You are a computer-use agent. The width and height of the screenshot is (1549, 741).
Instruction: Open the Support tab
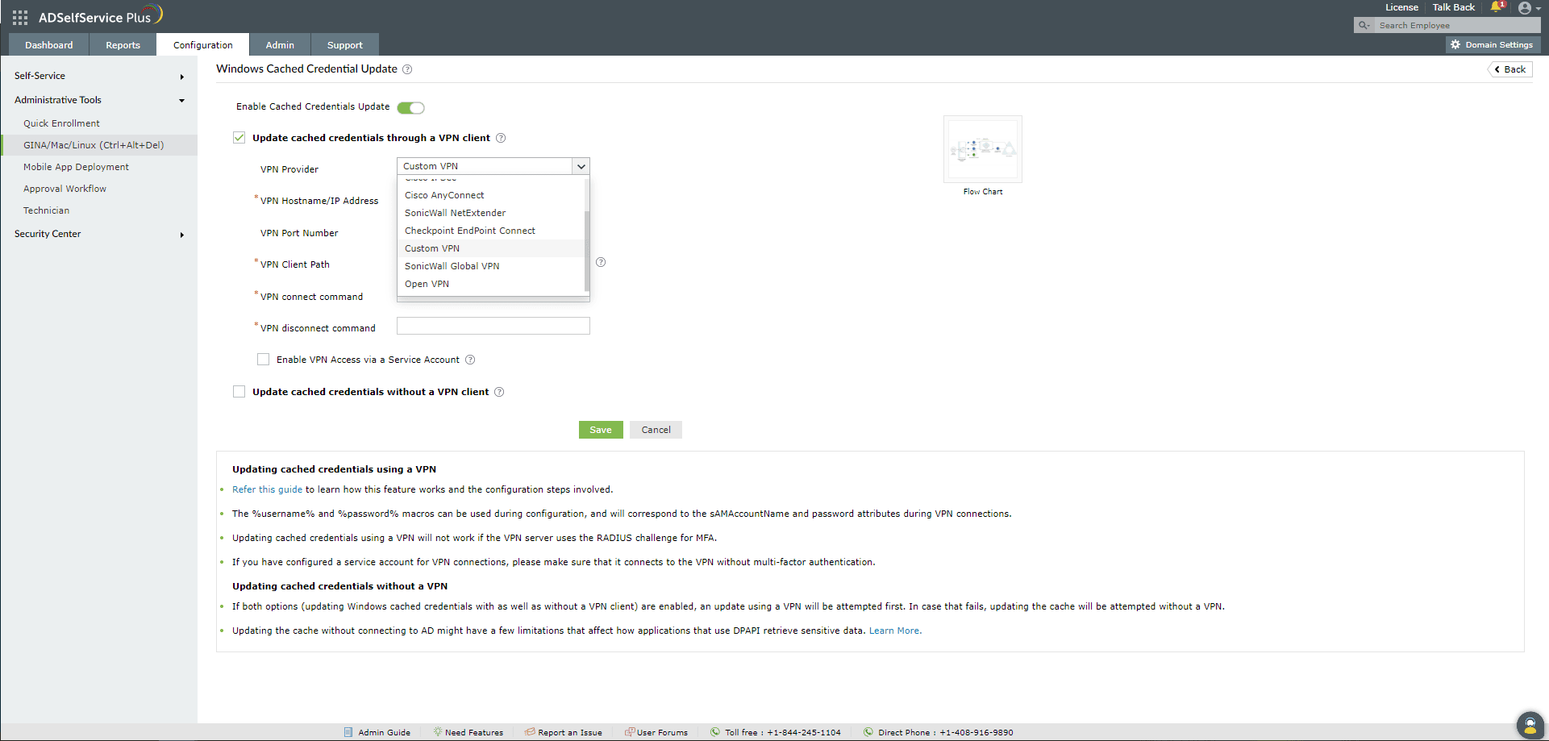pos(344,45)
